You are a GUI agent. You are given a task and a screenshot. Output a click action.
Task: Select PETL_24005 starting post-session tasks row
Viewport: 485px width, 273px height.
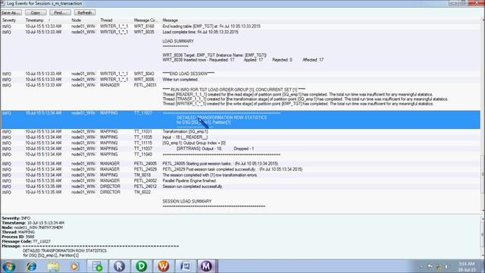[x=240, y=164]
